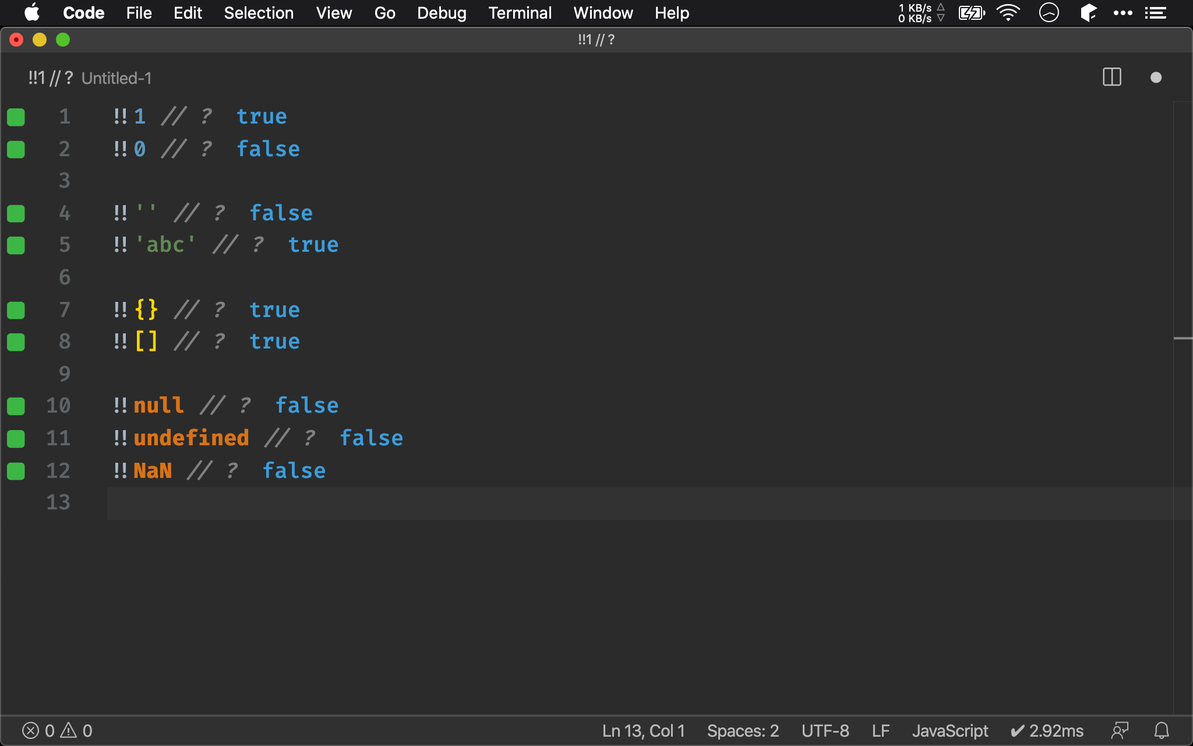Click the battery charging icon in menu bar
The image size is (1193, 746).
coord(970,12)
